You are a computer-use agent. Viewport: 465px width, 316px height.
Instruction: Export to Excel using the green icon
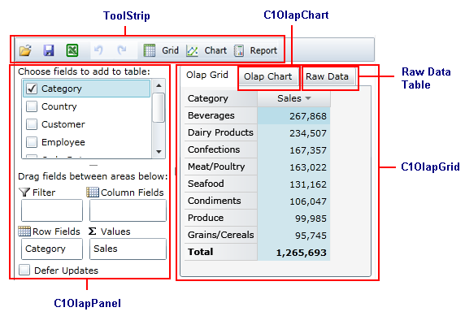pyautogui.click(x=72, y=50)
